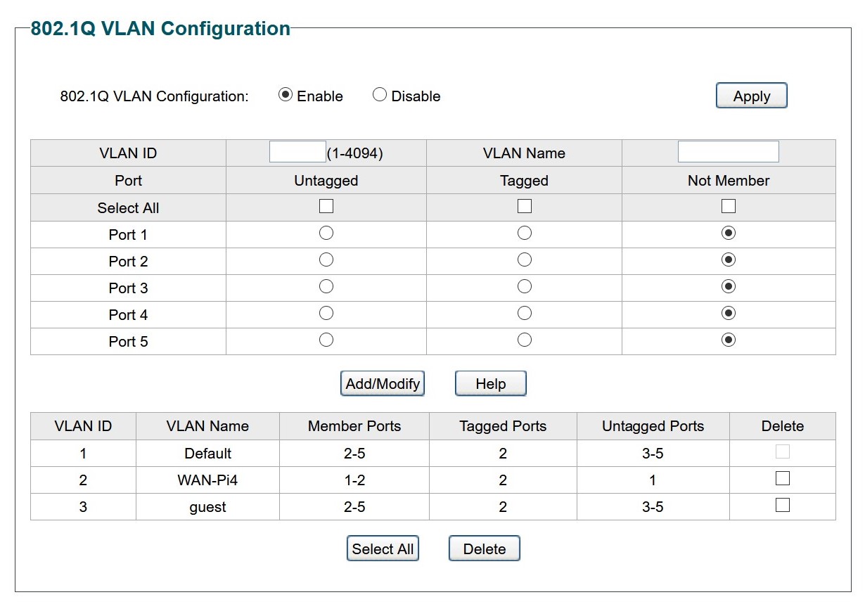Image resolution: width=865 pixels, height=609 pixels.
Task: Mark Port 1 as Not Member
Action: [x=728, y=232]
